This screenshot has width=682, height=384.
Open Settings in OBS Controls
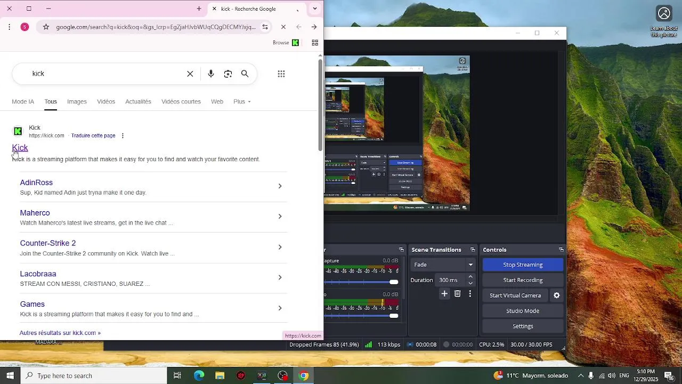[x=523, y=326]
